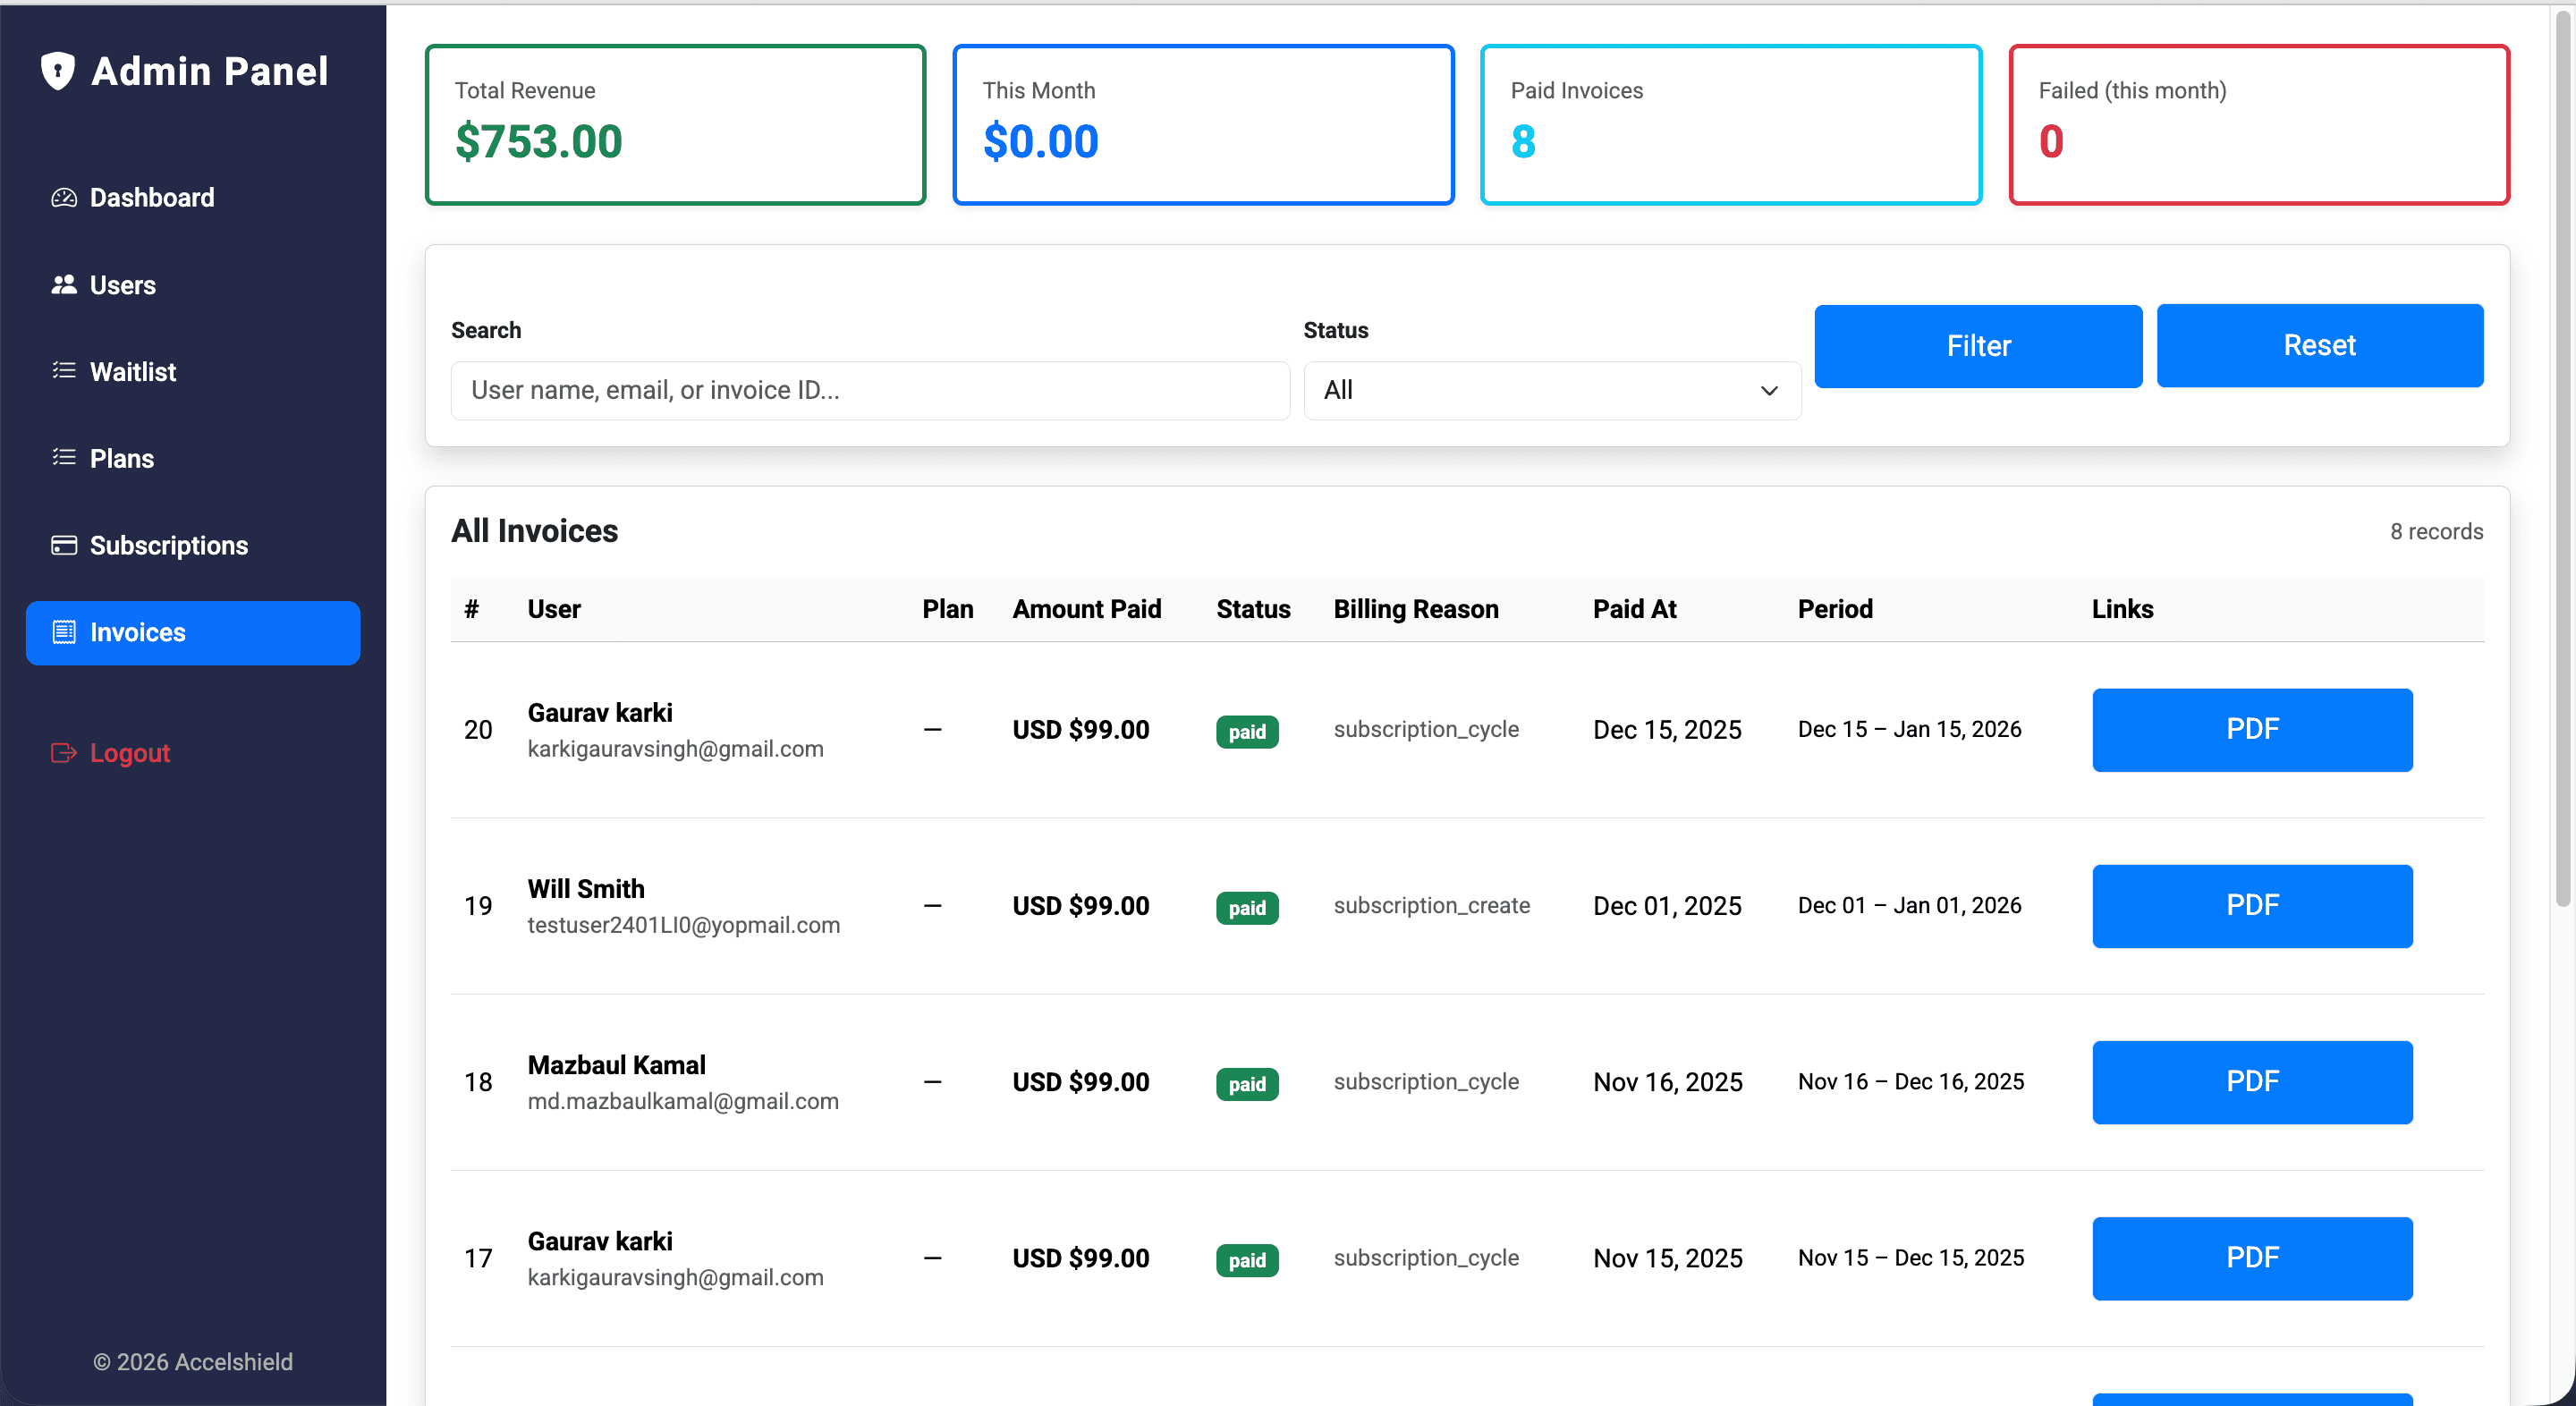This screenshot has width=2576, height=1406.
Task: Open the Dashboard page
Action: point(193,198)
